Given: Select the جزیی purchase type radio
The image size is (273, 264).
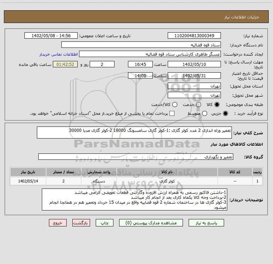Looking at the screenshot, I should pos(225,113).
